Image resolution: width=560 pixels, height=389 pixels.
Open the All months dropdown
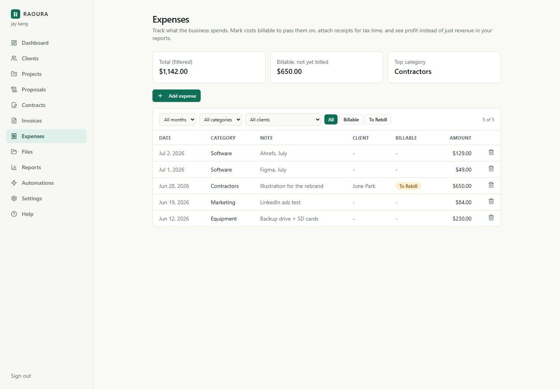[177, 119]
